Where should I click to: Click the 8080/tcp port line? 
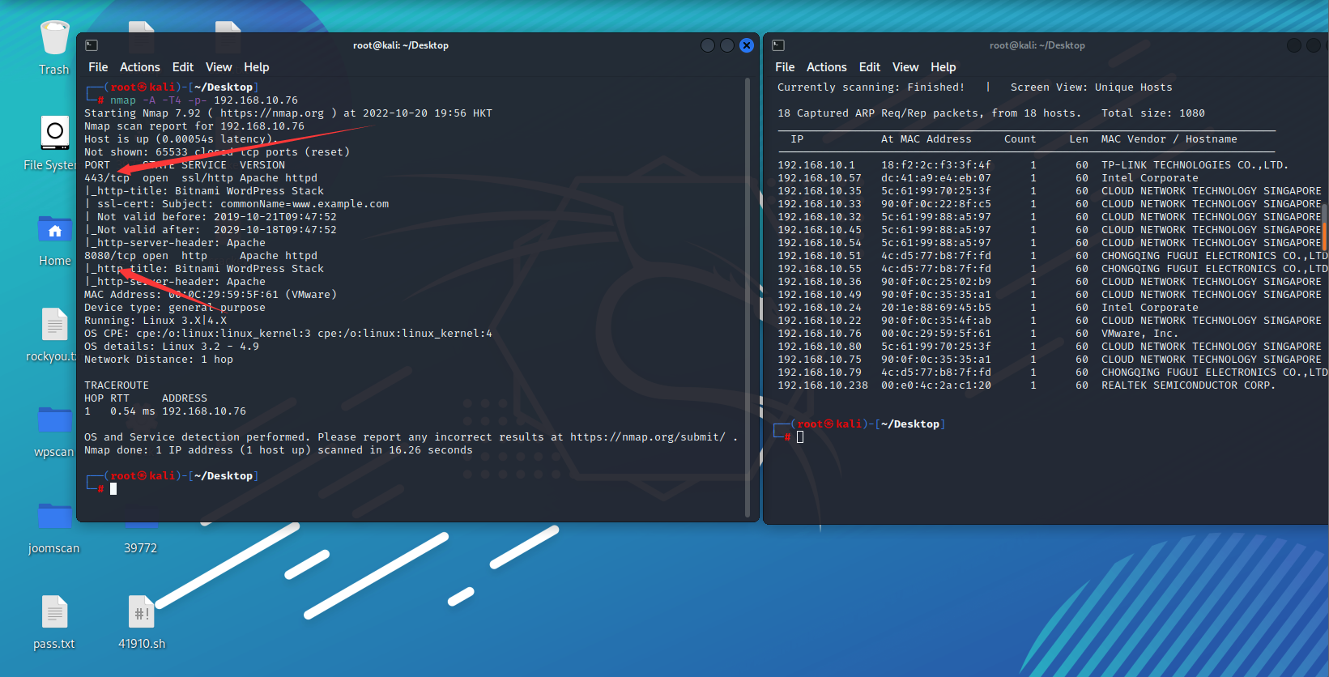[x=201, y=256]
